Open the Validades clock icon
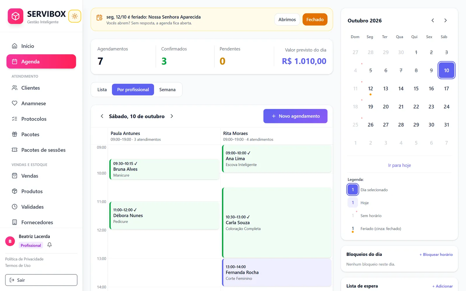The width and height of the screenshot is (466, 291). point(15,207)
